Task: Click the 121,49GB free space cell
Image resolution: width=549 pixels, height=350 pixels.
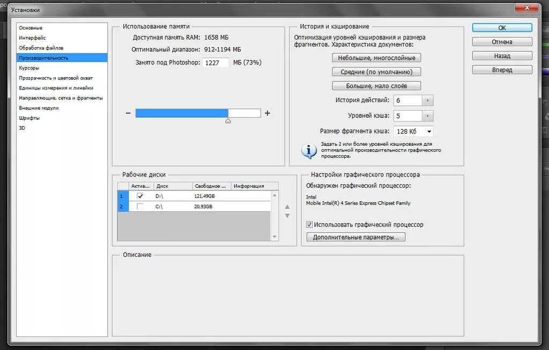Action: pyautogui.click(x=204, y=196)
